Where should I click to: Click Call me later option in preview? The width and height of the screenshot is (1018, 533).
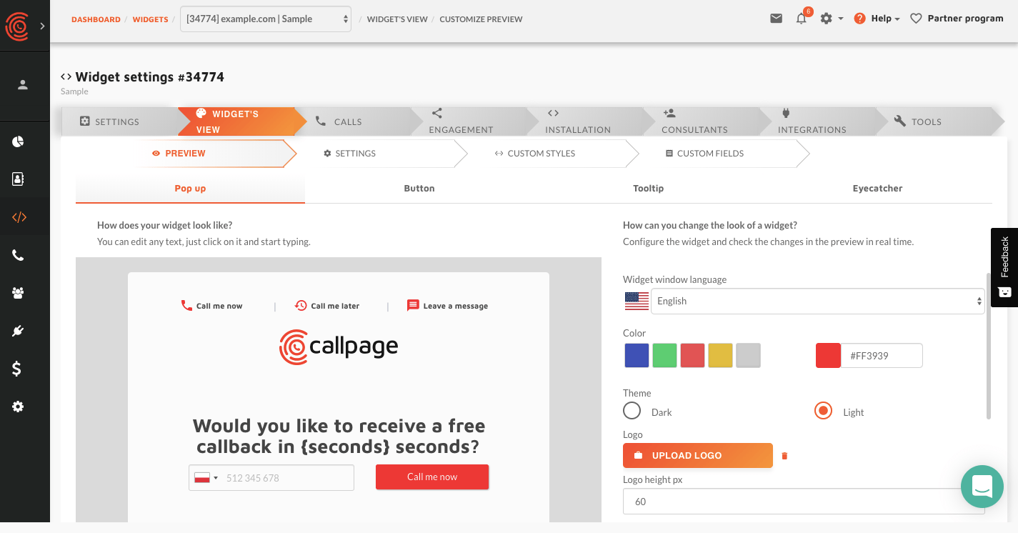click(x=327, y=306)
